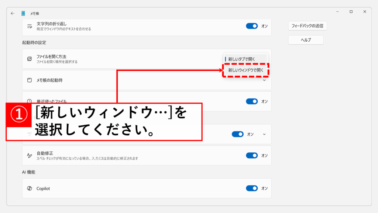
Task: Click the メモ帳 app icon in the title bar
Action: (23, 13)
